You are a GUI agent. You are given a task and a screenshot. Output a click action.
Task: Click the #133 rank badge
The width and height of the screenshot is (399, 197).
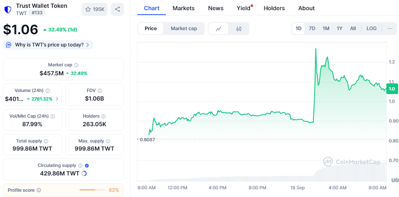click(x=37, y=13)
